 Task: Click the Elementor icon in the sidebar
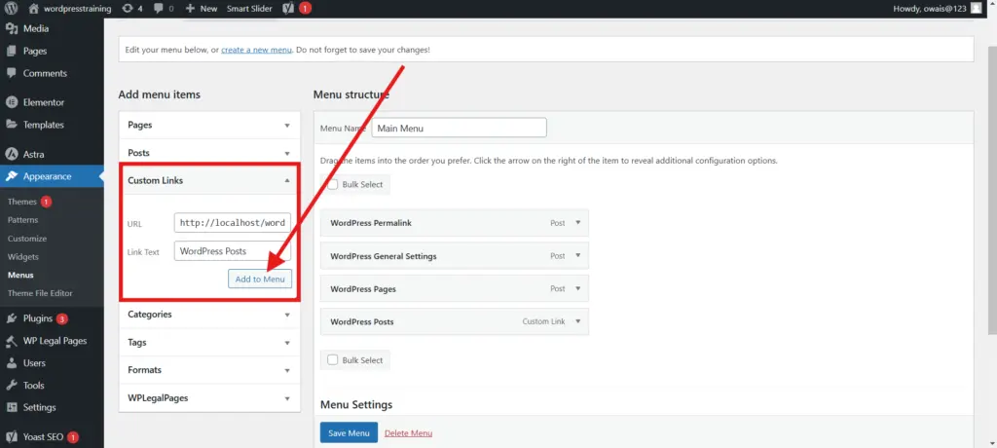click(x=11, y=102)
